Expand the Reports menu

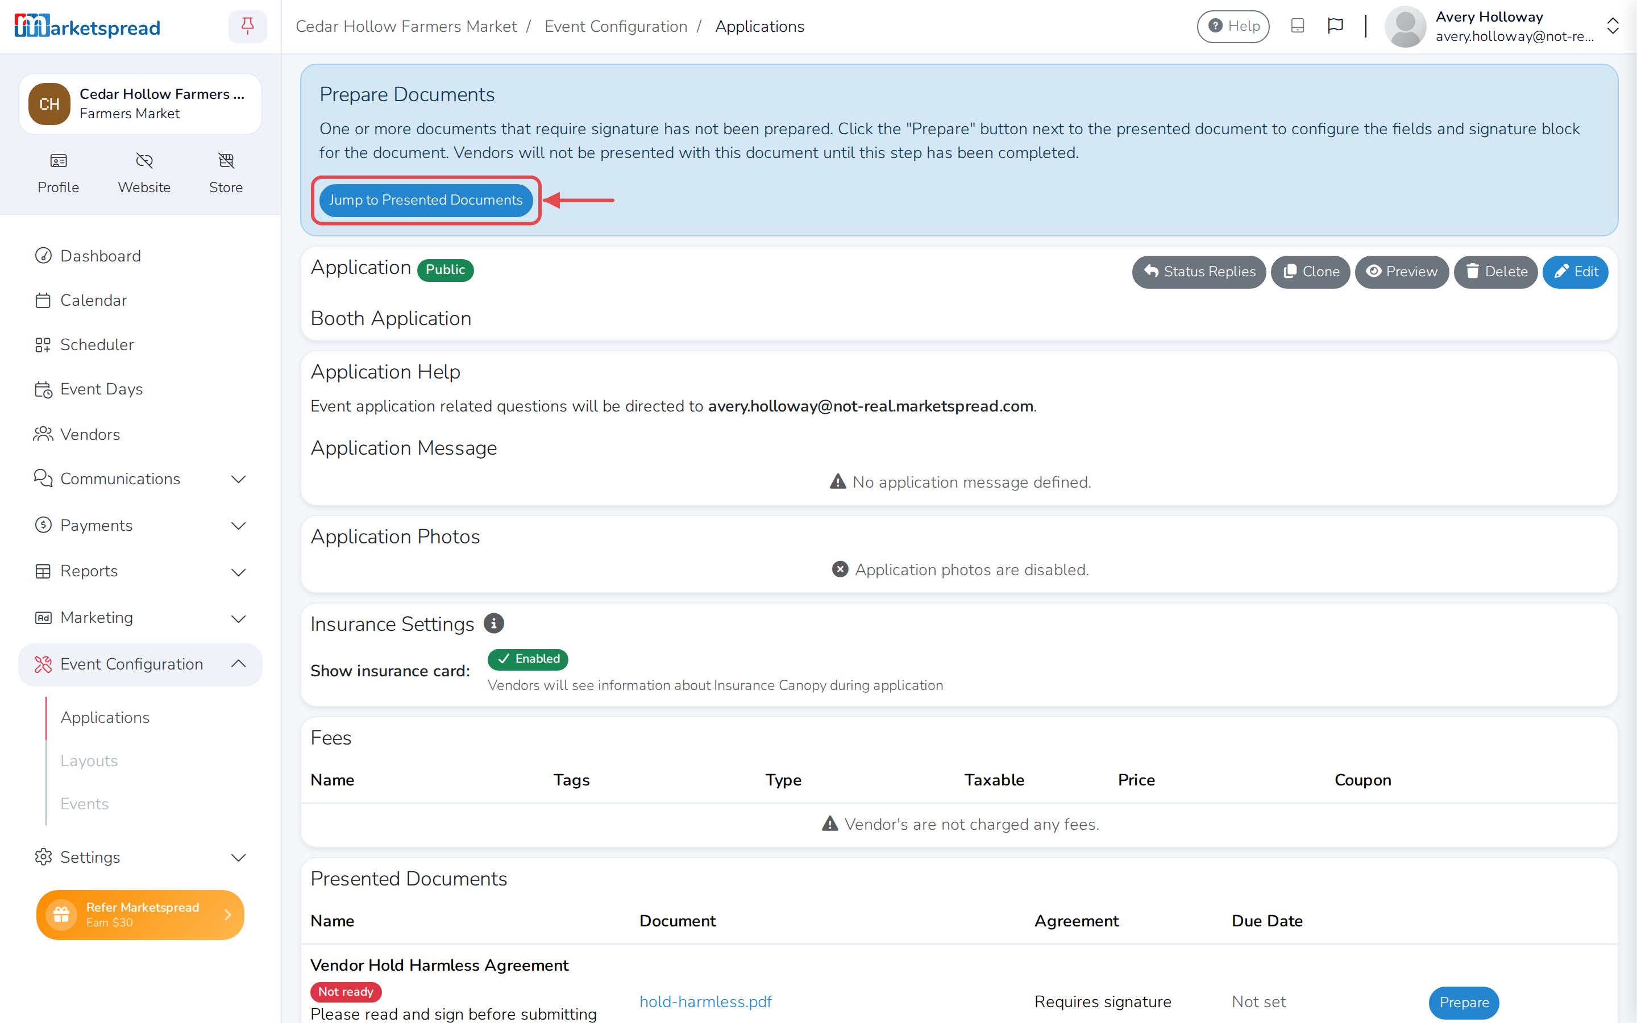tap(140, 571)
